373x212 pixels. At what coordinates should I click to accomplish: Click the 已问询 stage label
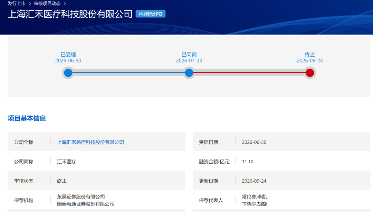189,55
